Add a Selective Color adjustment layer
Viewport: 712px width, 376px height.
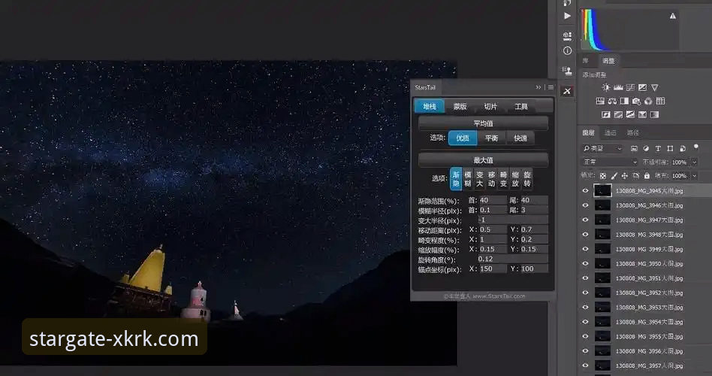(642, 114)
